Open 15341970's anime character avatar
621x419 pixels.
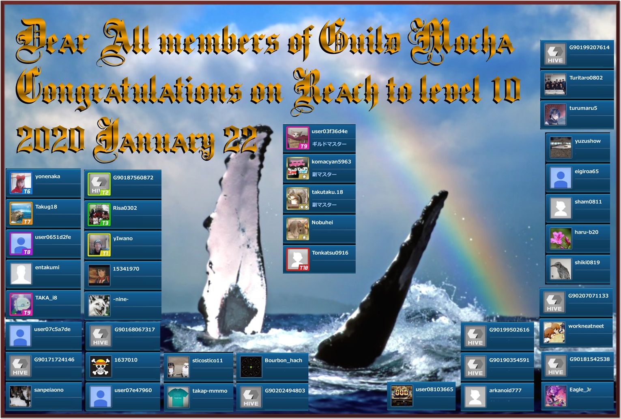click(99, 276)
